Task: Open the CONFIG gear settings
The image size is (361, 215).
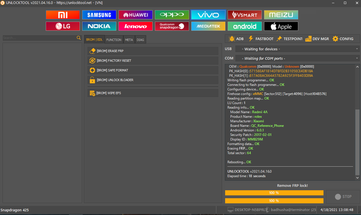Action: pos(343,39)
